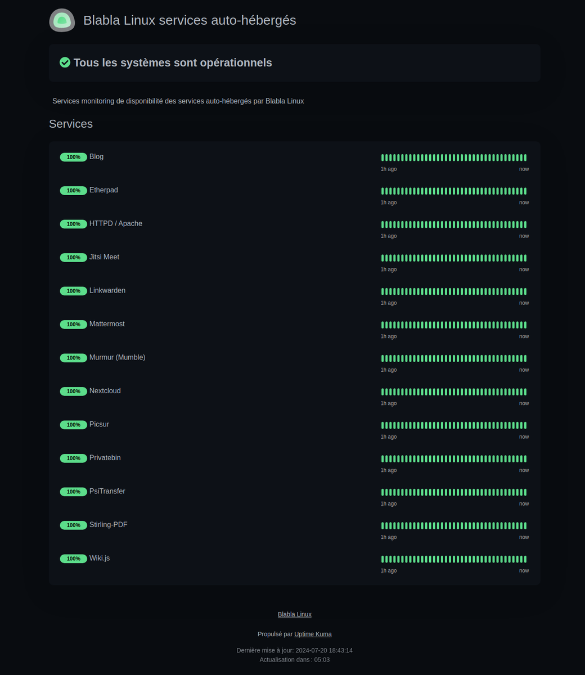Click the Wiki.js heartbeat bar
This screenshot has width=585, height=675.
454,559
